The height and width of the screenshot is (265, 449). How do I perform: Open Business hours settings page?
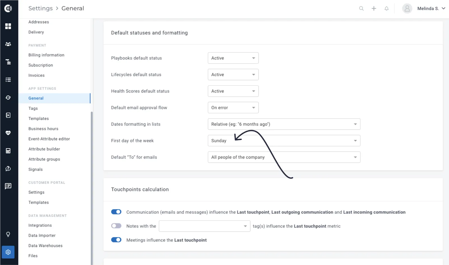tap(43, 129)
